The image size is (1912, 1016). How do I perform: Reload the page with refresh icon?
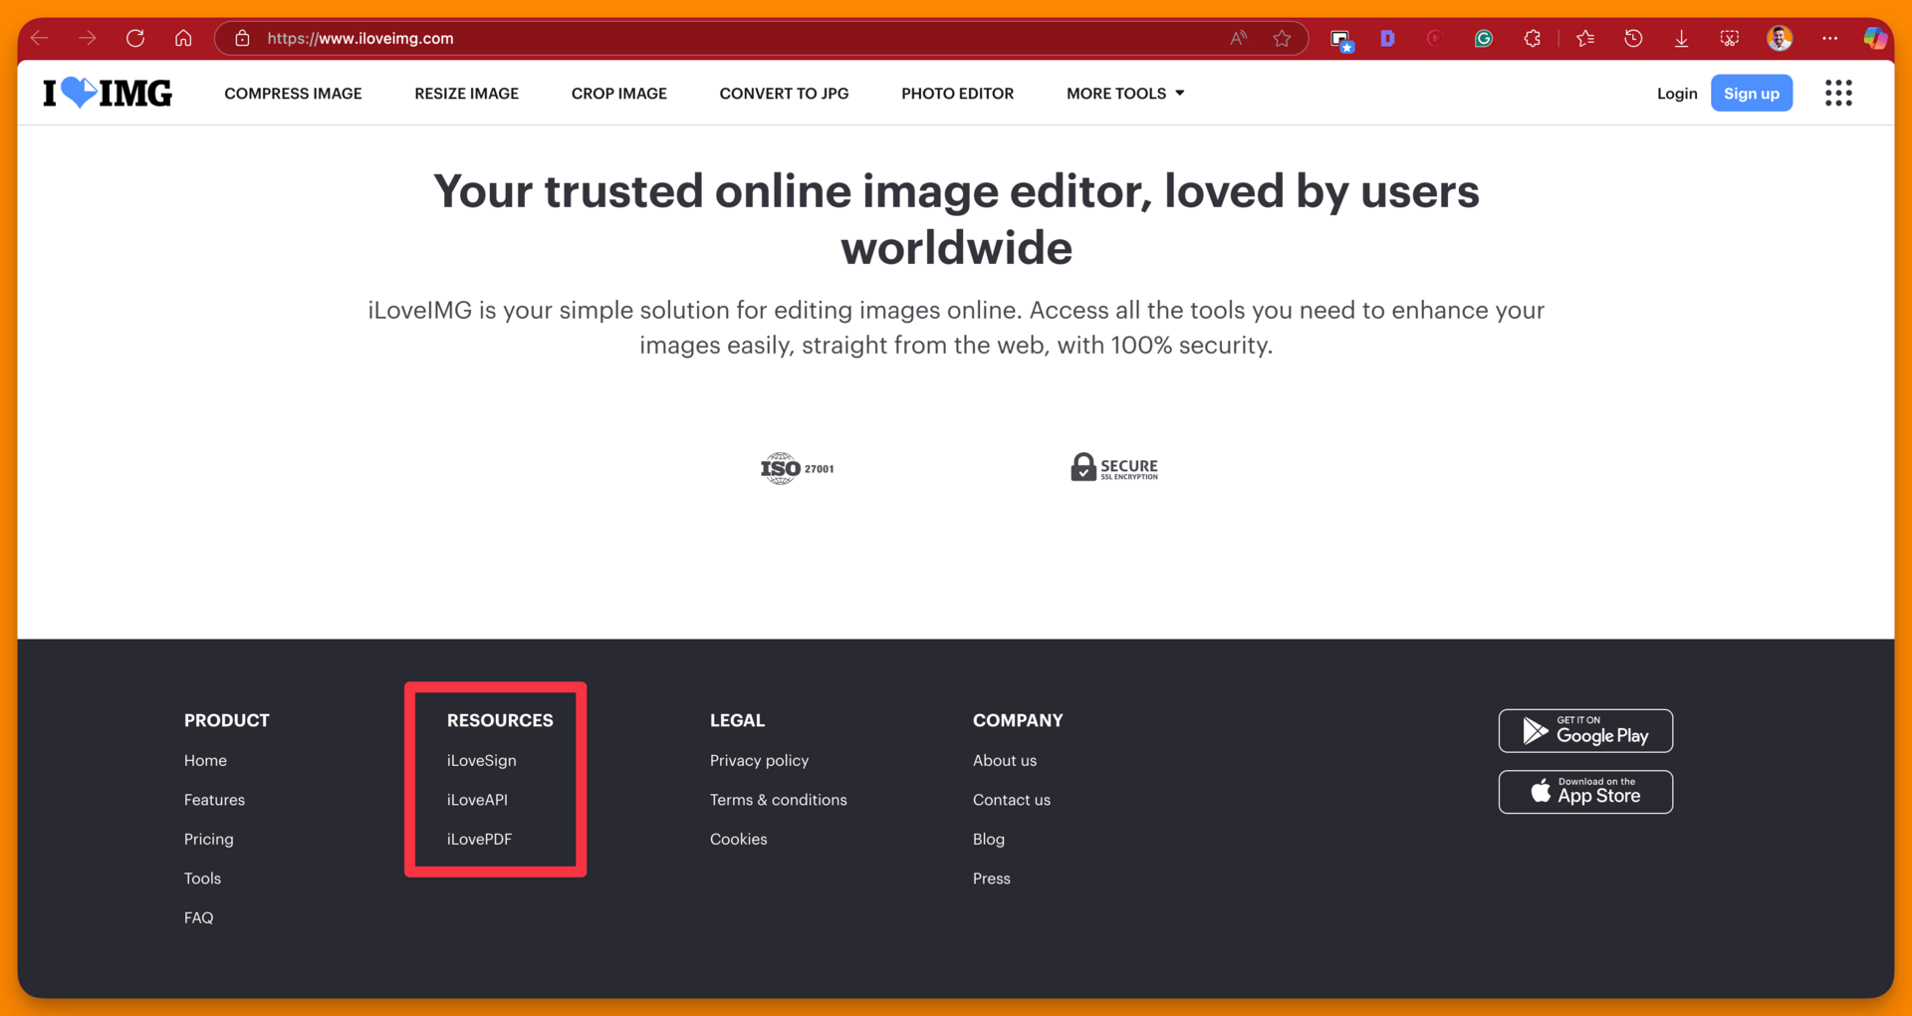[x=135, y=38]
